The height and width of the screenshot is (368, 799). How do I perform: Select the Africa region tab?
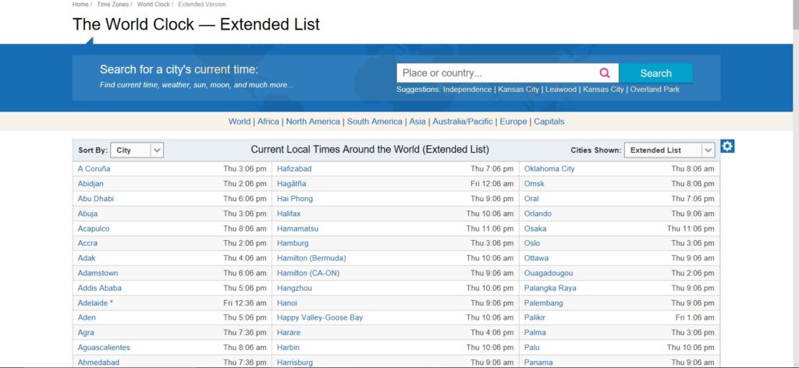coord(268,122)
